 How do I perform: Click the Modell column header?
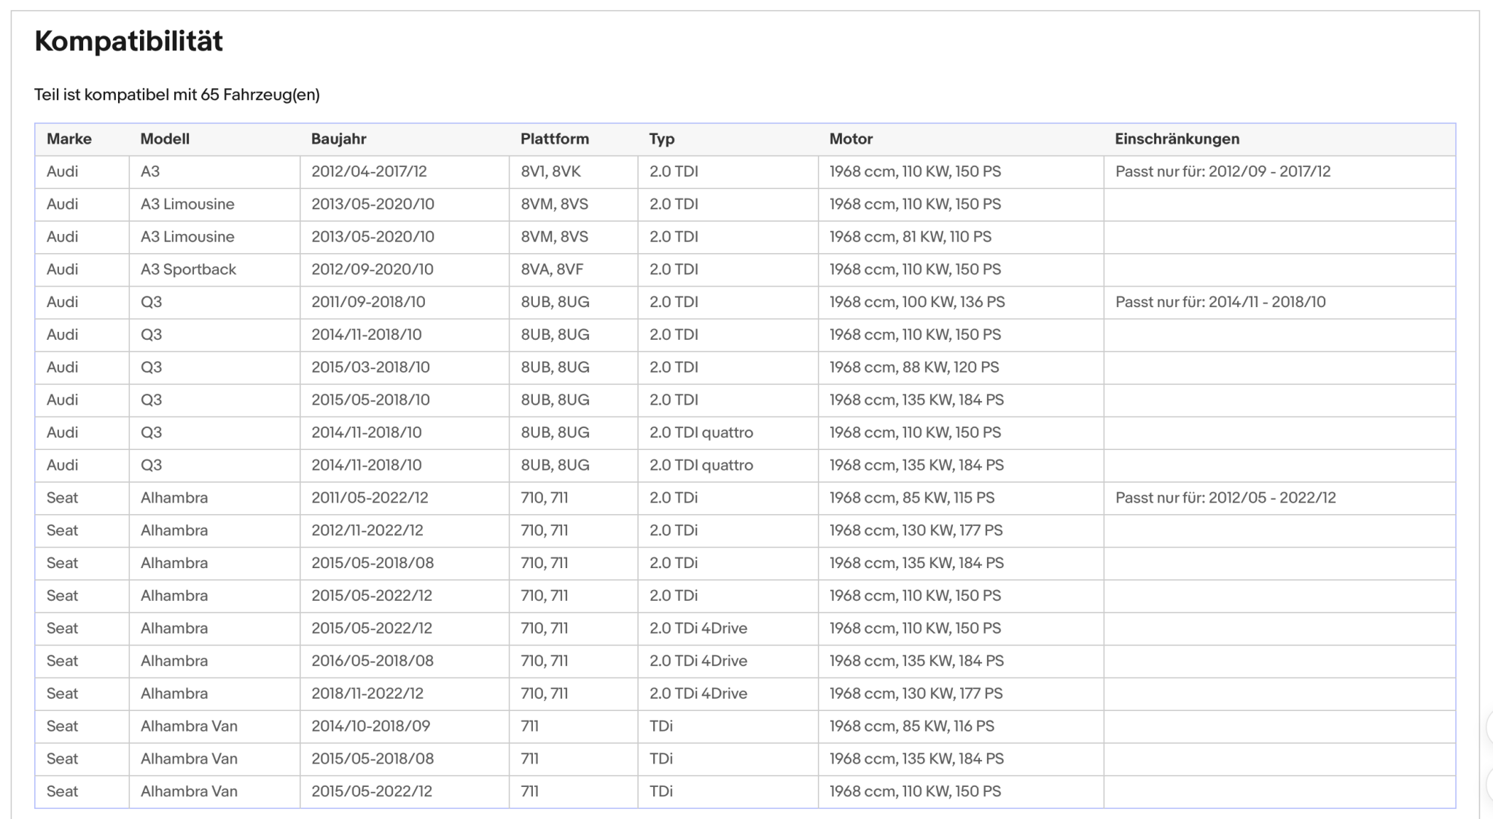coord(165,139)
